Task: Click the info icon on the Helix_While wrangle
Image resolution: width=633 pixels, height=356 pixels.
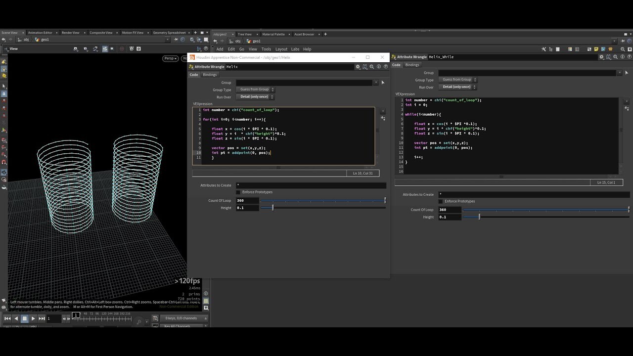Action: 622,57
